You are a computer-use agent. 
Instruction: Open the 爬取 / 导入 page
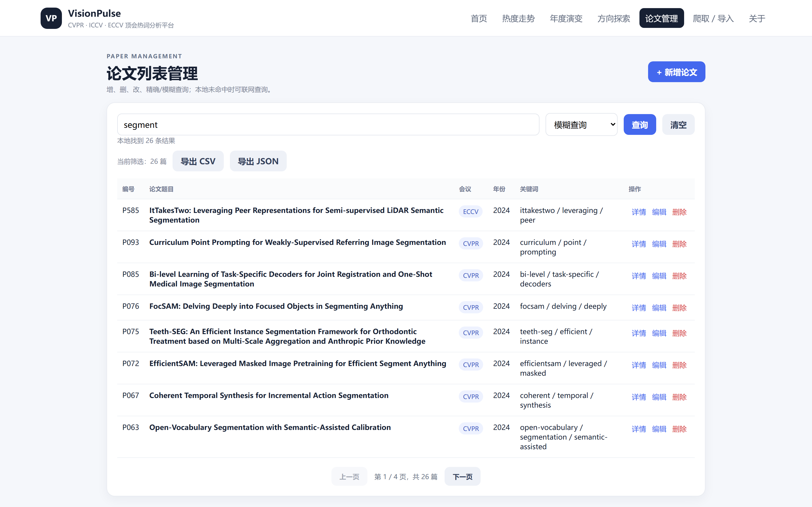(713, 19)
